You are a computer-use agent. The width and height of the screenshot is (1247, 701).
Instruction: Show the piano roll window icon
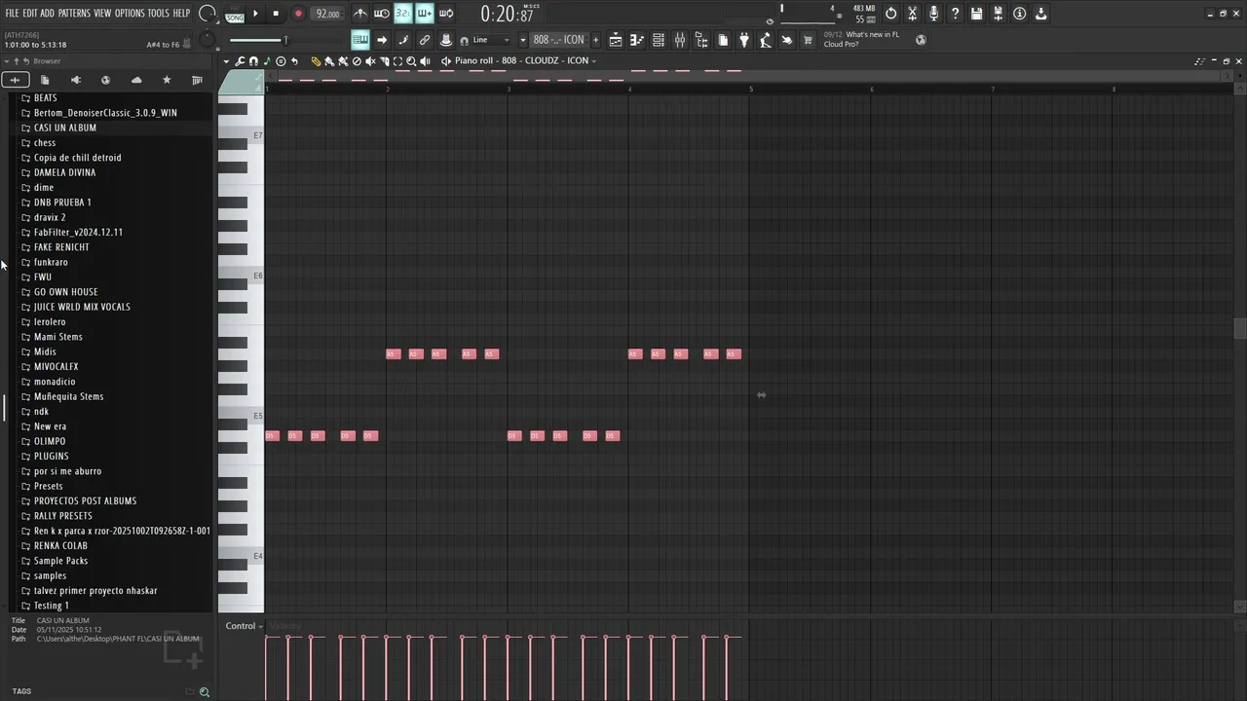[x=637, y=40]
